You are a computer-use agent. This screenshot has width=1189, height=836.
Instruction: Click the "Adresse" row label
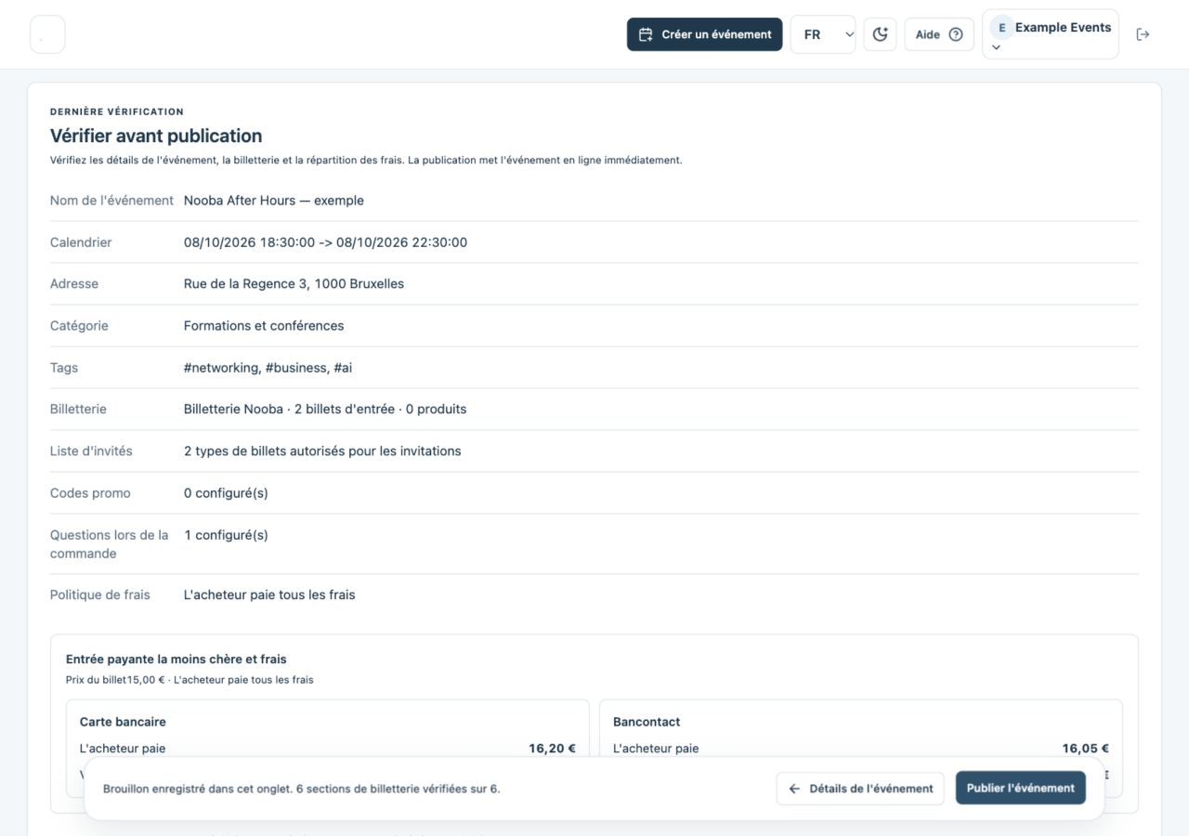(x=74, y=284)
